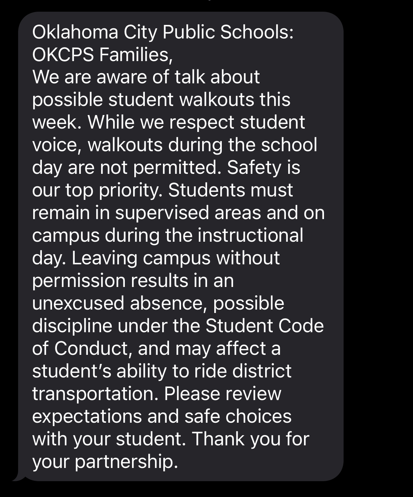Screen dimensions: 413x497
Task: Click the words 'Student Code'
Action: click(264, 326)
